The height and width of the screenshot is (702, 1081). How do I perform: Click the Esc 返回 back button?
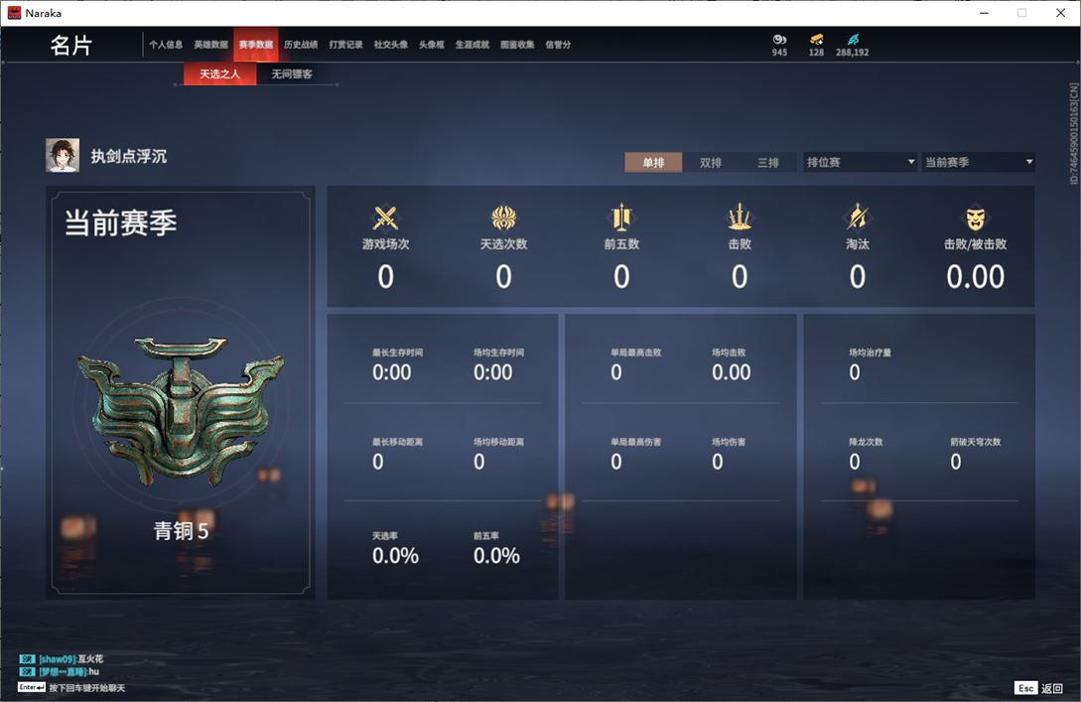[1039, 688]
